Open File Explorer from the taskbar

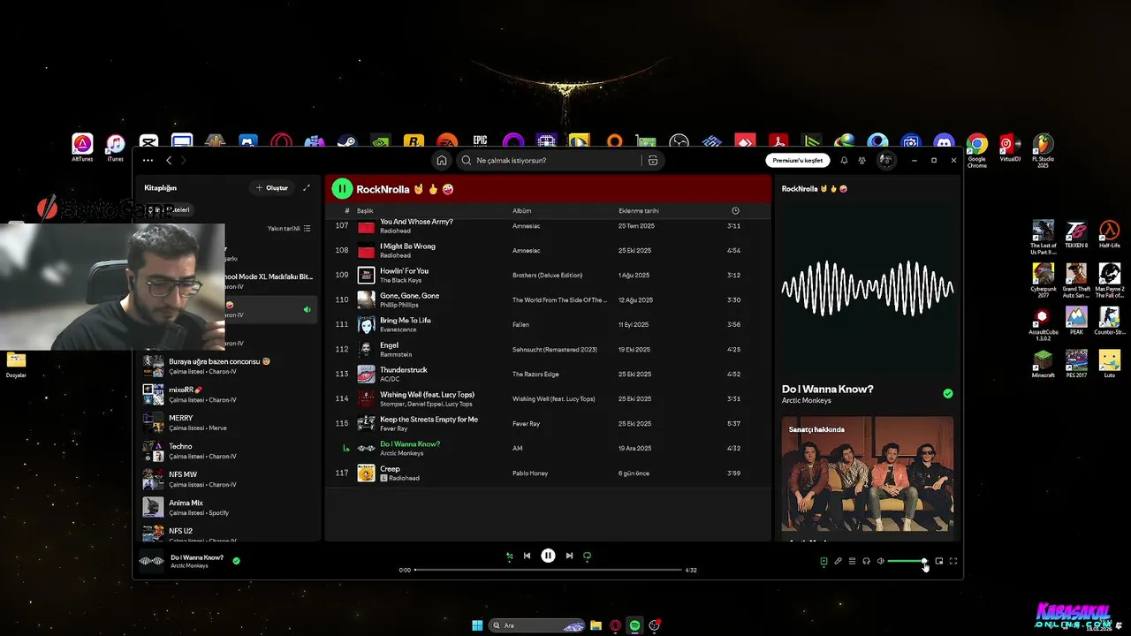596,625
